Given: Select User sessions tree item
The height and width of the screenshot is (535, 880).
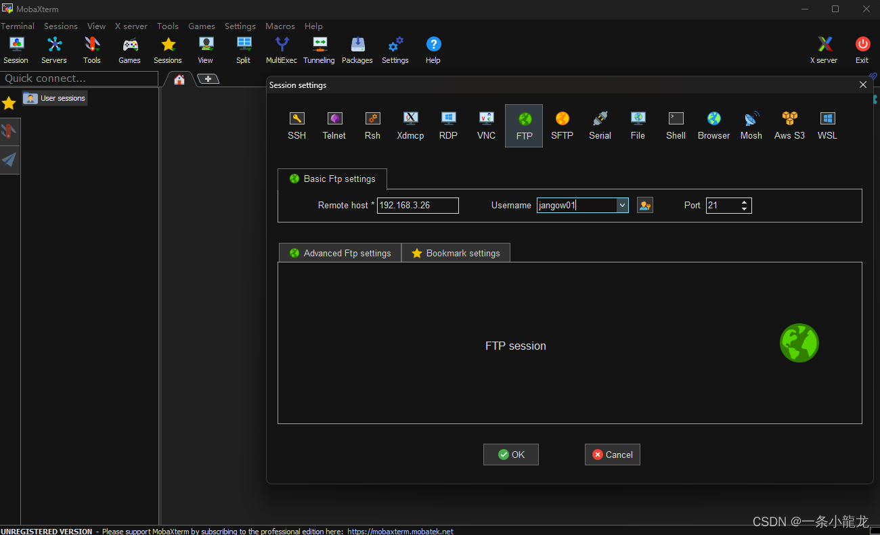Looking at the screenshot, I should tap(55, 98).
